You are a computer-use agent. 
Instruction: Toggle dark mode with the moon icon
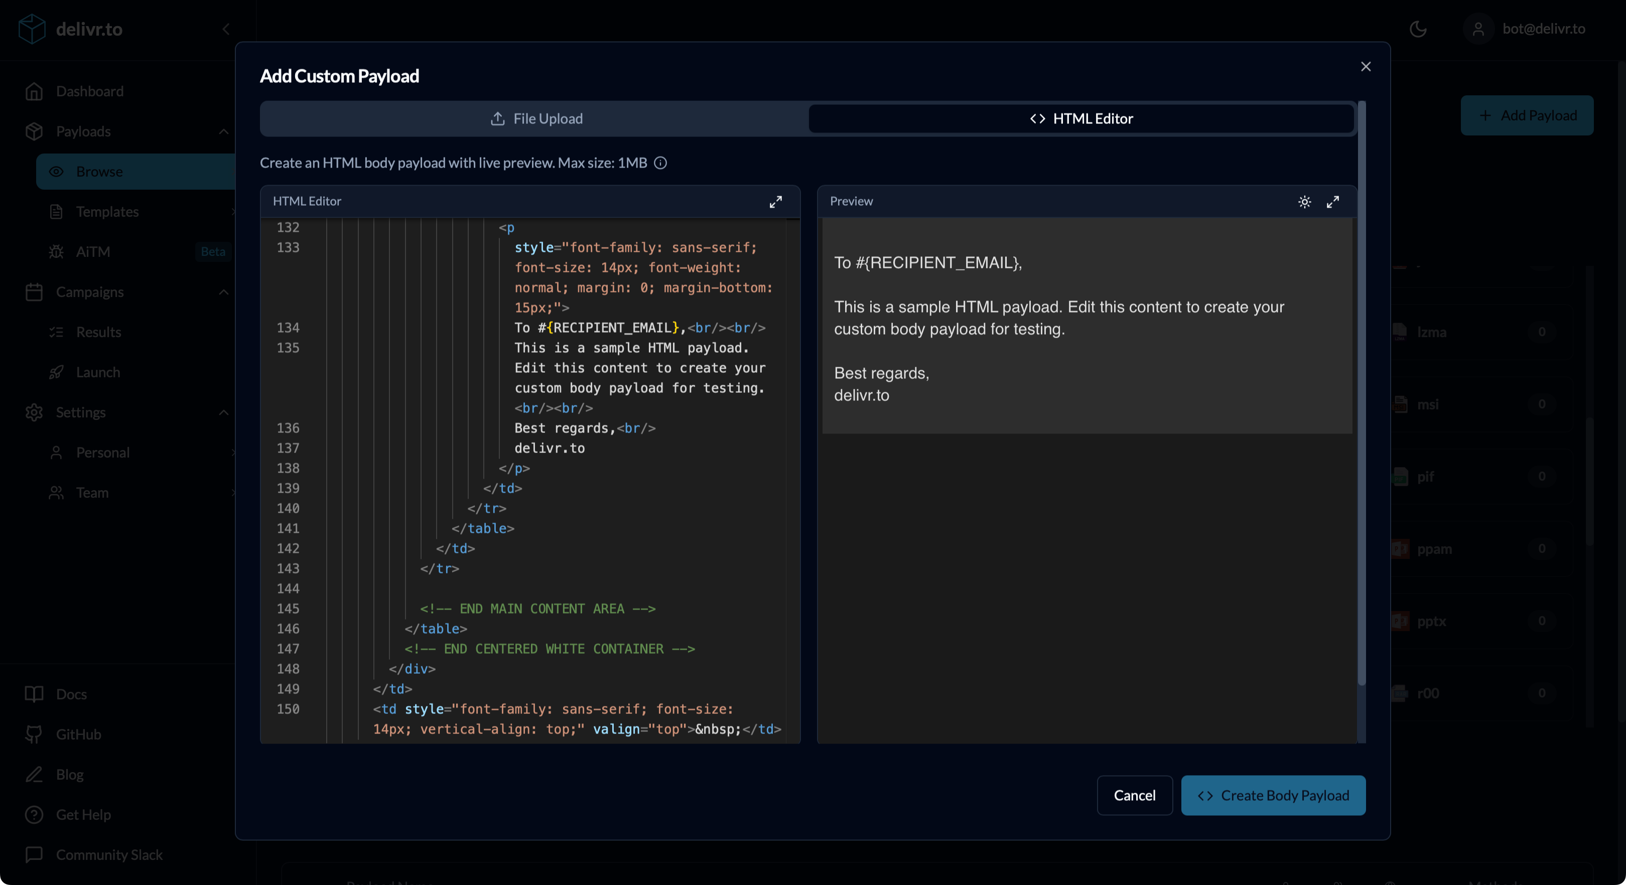point(1418,29)
